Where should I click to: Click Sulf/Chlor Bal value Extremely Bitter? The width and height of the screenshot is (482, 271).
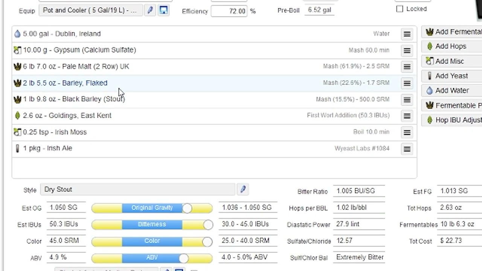click(359, 257)
